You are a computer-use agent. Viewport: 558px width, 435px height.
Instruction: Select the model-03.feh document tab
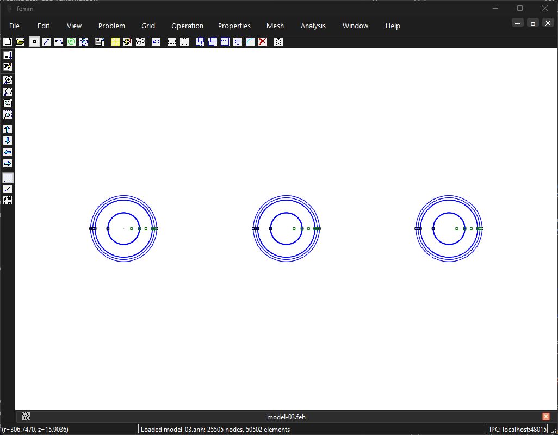[286, 417]
